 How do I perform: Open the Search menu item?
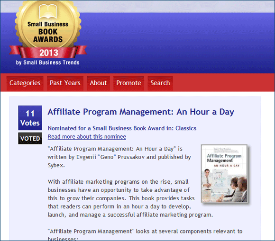coord(160,83)
